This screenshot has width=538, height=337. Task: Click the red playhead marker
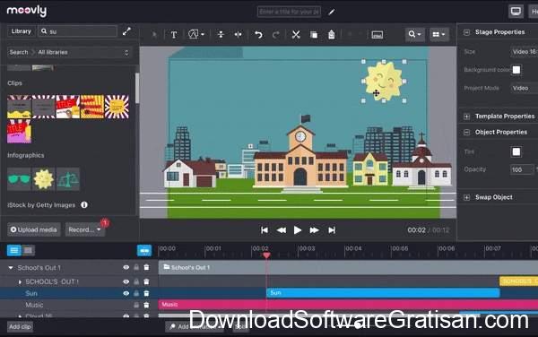266,255
